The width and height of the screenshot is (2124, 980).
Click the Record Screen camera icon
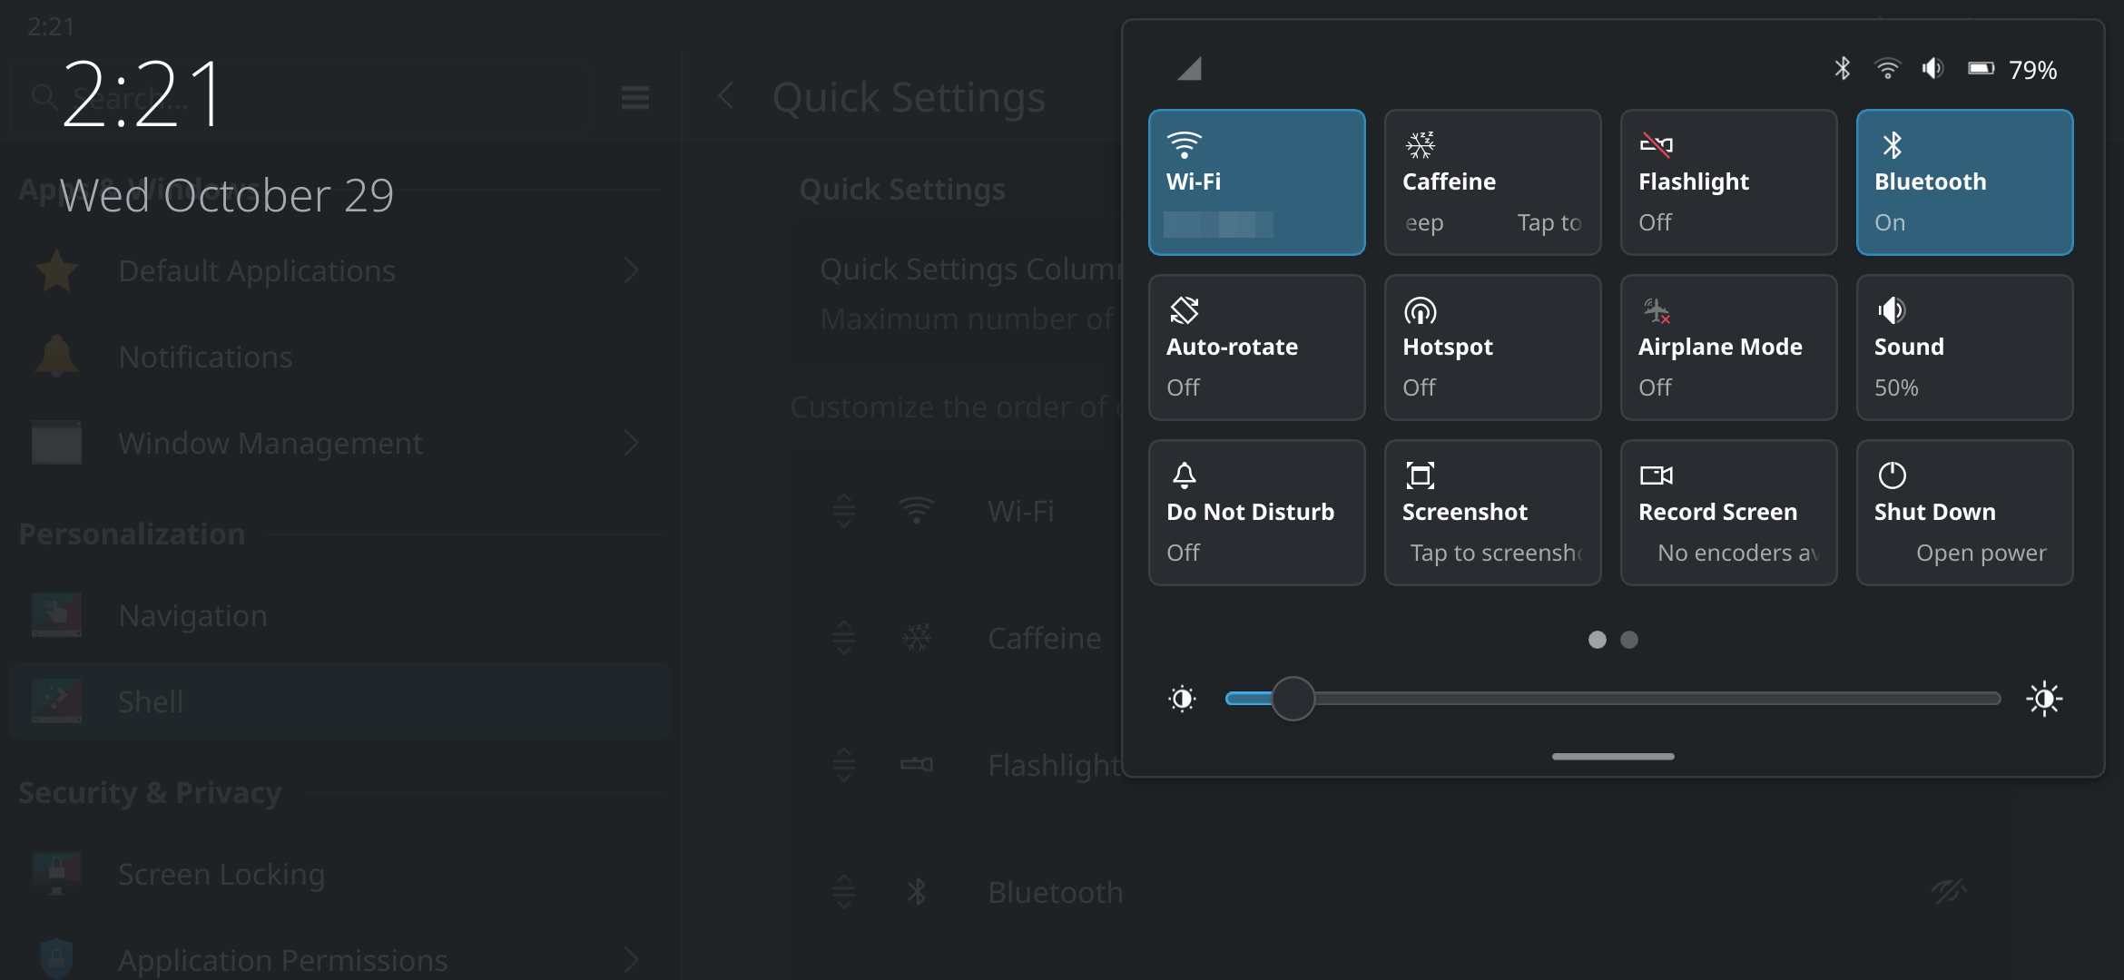(x=1658, y=474)
